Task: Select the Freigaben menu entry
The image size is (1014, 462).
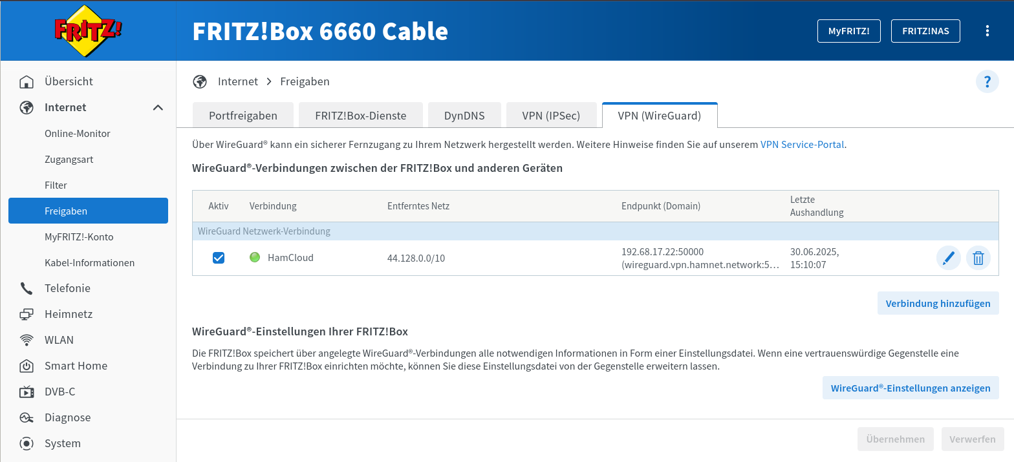Action: [x=88, y=211]
